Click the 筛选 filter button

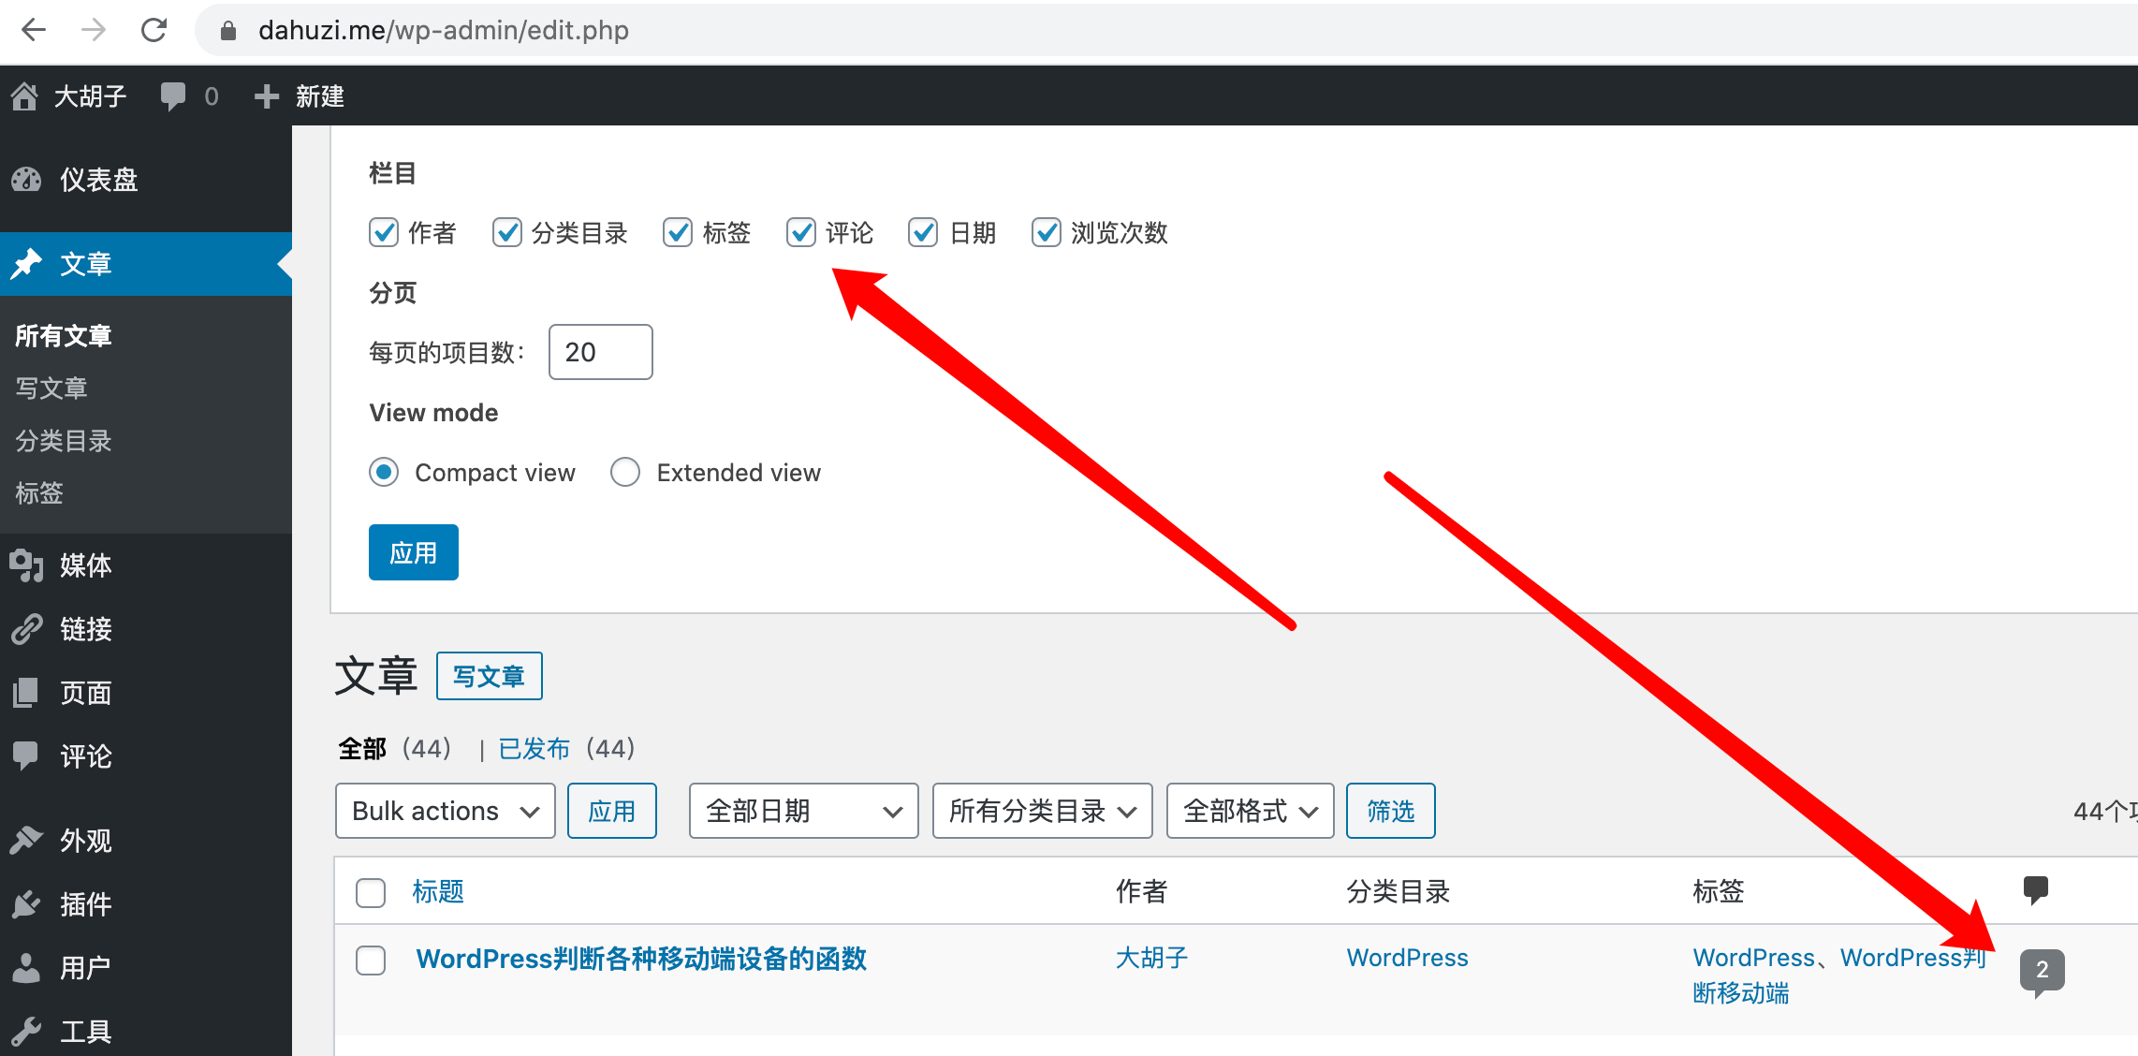[x=1390, y=811]
